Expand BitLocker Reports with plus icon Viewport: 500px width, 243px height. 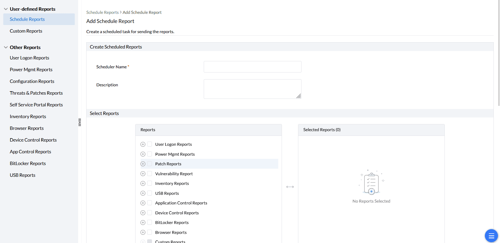pyautogui.click(x=143, y=223)
